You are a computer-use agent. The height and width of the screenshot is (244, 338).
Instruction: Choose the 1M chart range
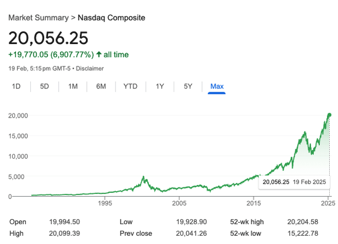pos(73,86)
